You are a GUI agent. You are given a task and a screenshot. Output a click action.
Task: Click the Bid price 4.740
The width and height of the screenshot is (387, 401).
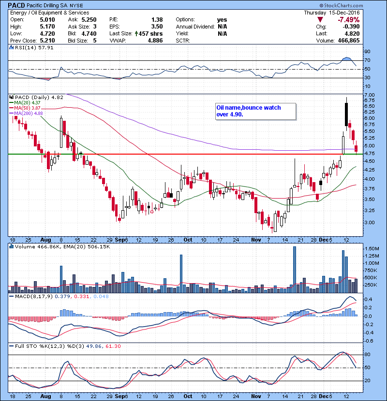coord(89,33)
